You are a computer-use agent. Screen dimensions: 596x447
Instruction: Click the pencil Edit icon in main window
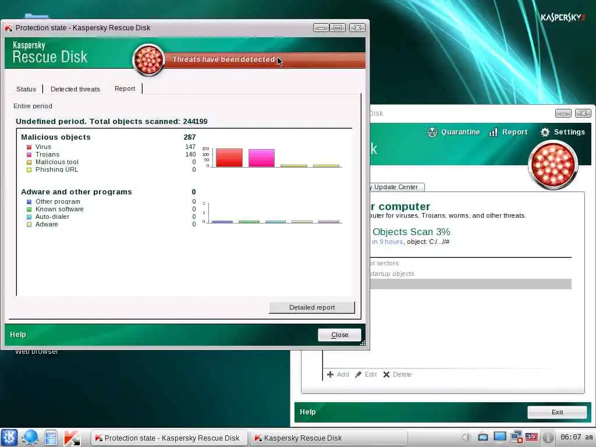pyautogui.click(x=358, y=374)
